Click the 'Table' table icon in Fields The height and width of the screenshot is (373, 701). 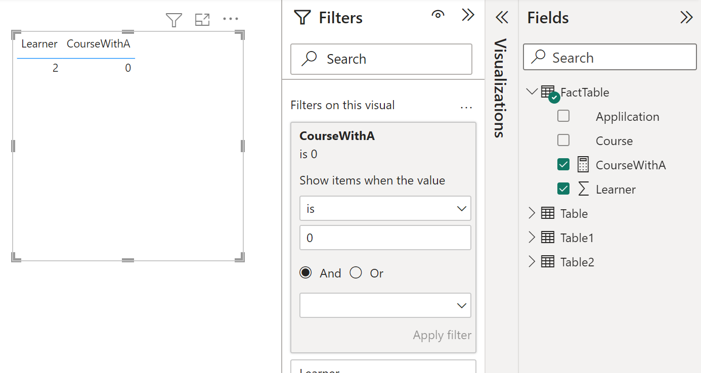point(548,213)
